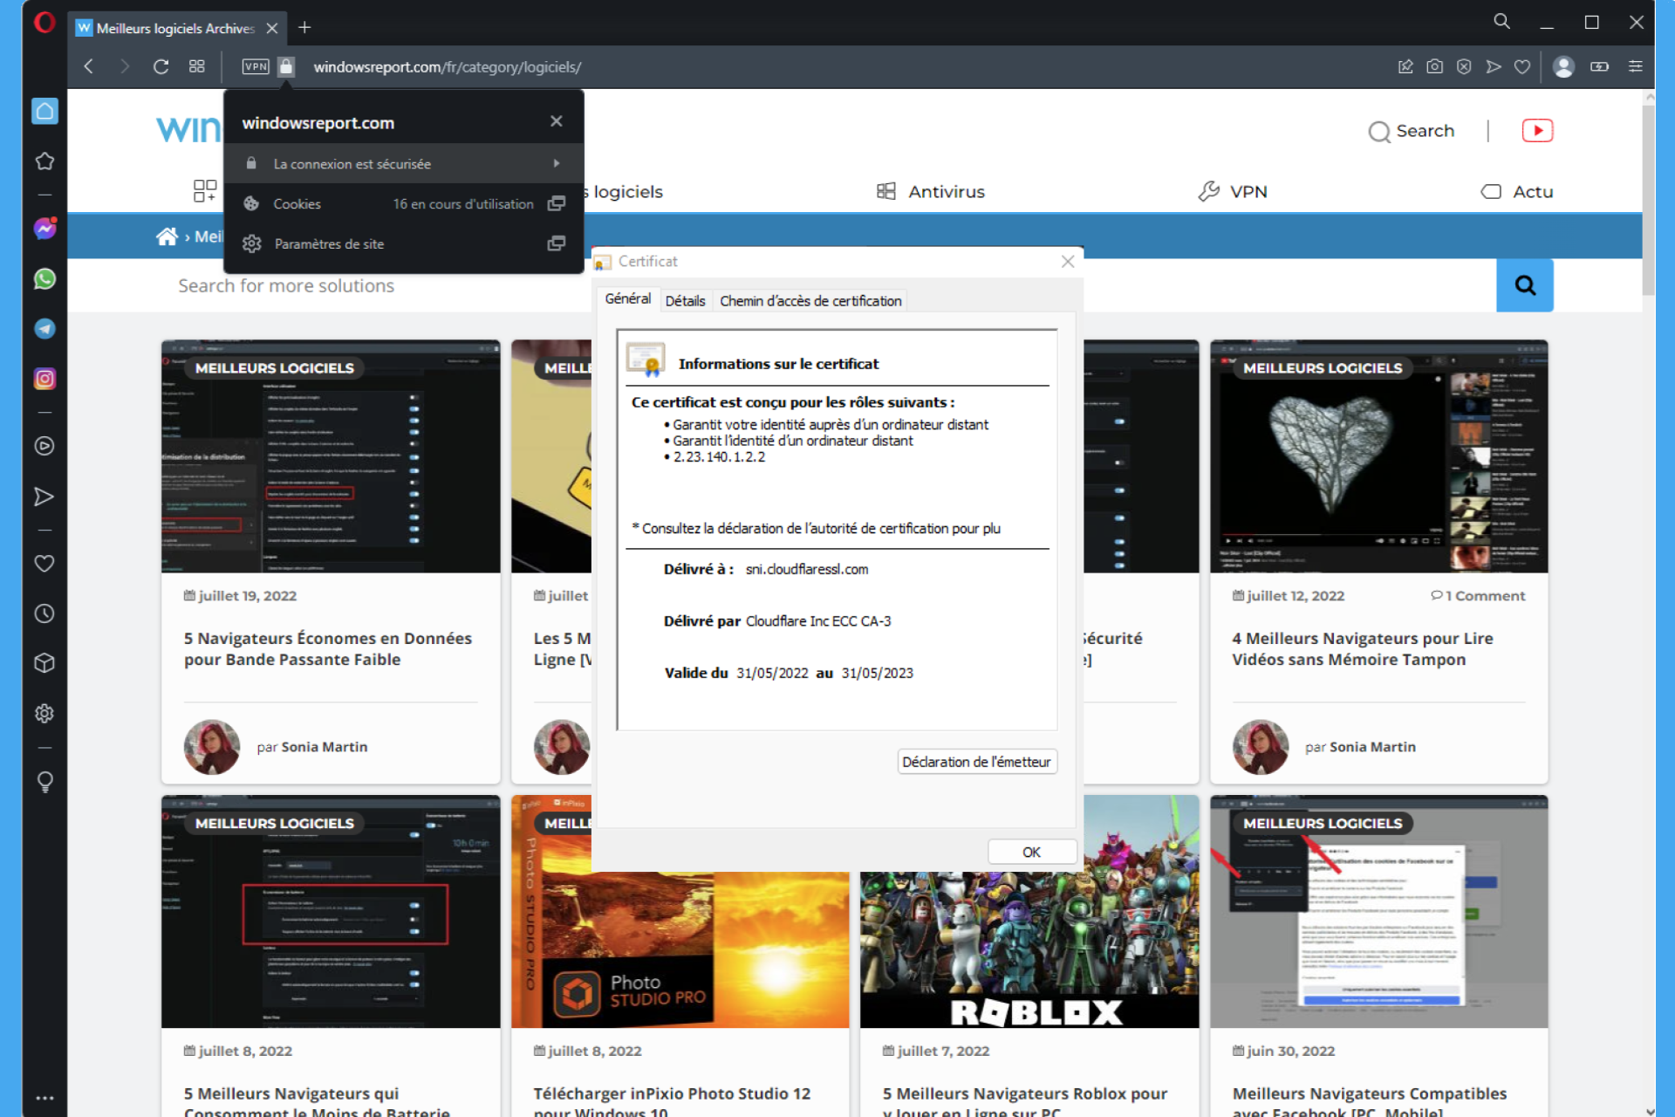Toggle the VPN badge in address bar
The width and height of the screenshot is (1675, 1117).
pos(256,66)
